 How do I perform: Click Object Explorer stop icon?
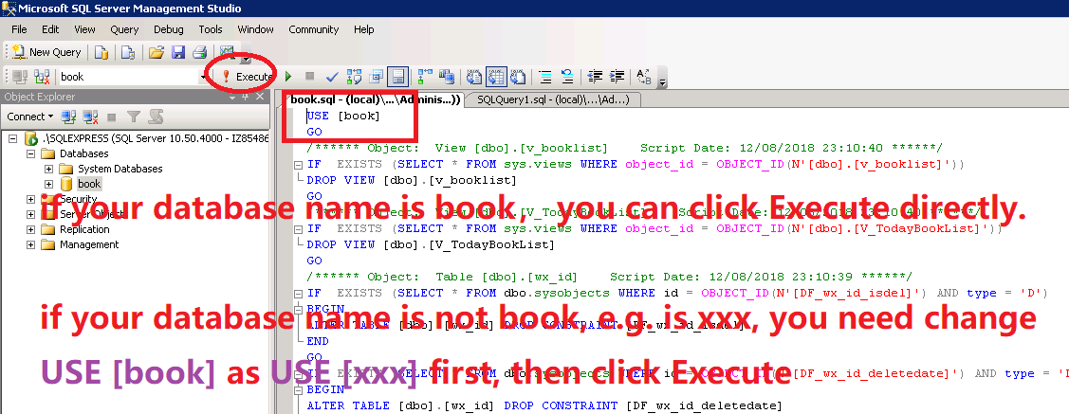(x=112, y=117)
